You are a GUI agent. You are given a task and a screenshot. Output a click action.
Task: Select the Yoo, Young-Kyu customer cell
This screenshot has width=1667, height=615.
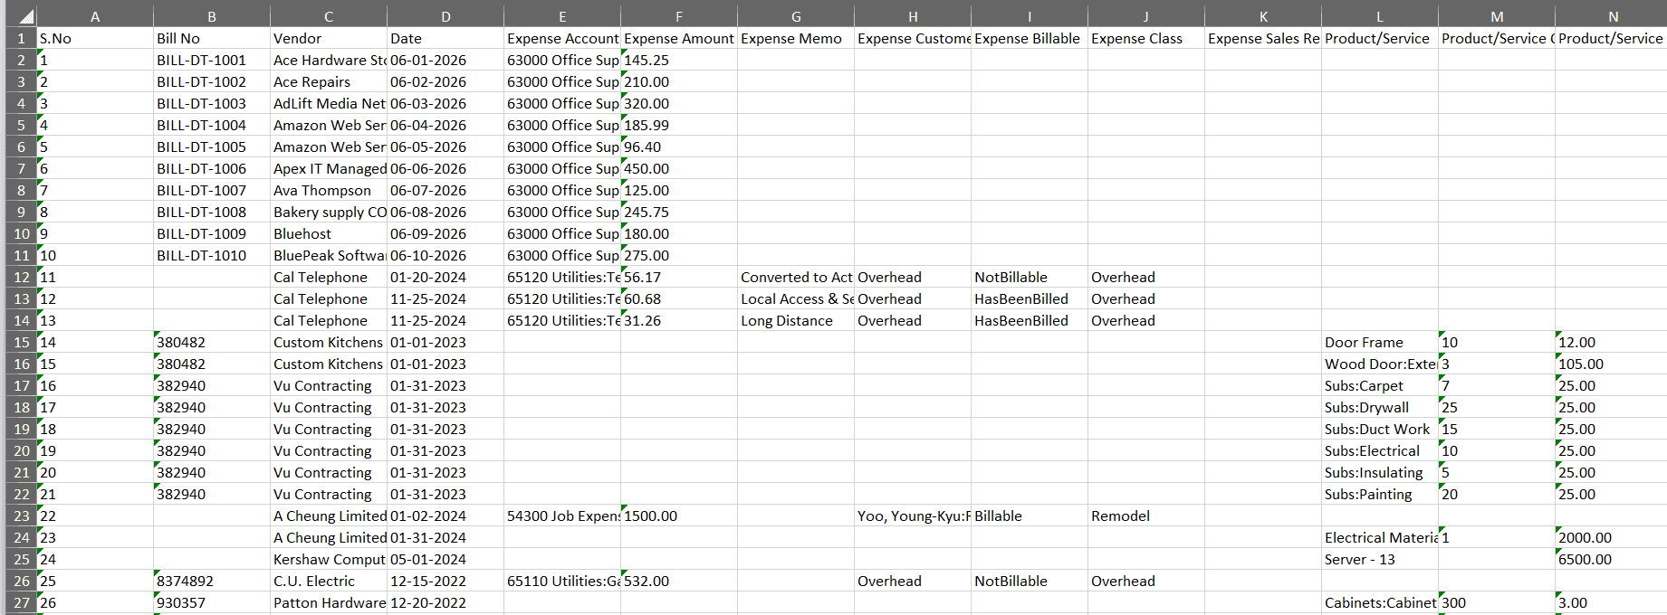(913, 516)
